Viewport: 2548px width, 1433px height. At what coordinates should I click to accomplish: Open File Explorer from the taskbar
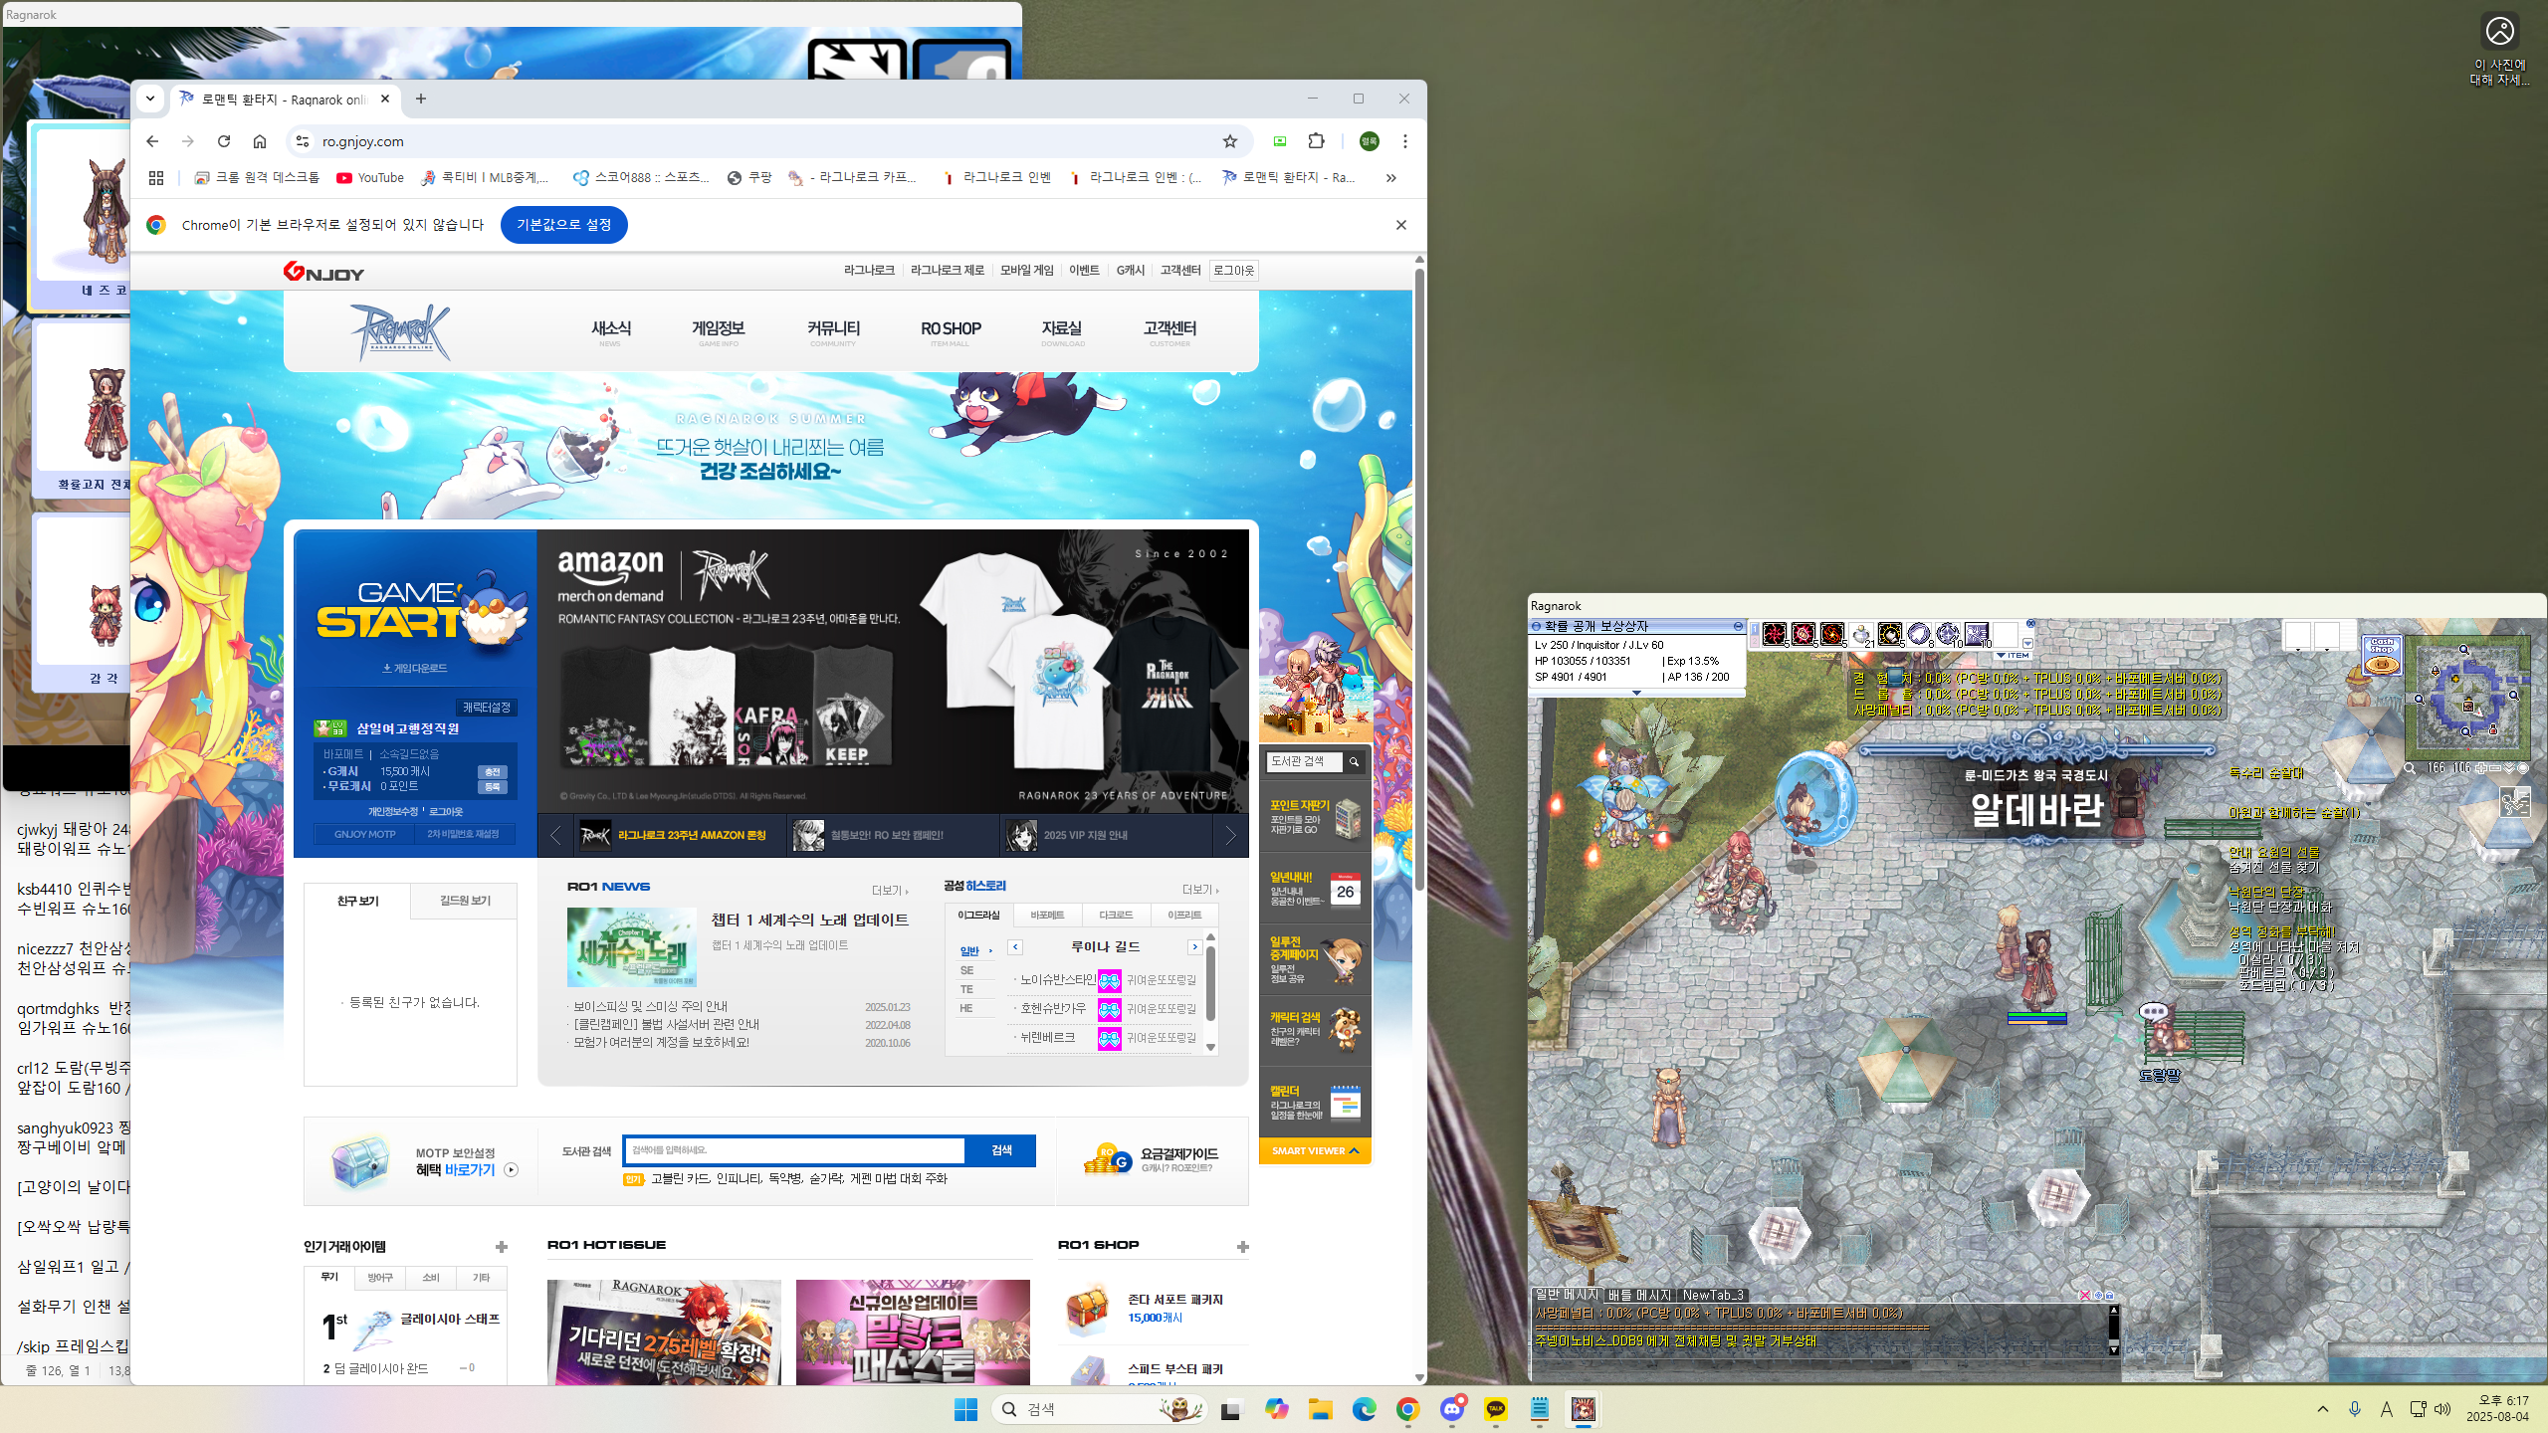coord(1320,1409)
